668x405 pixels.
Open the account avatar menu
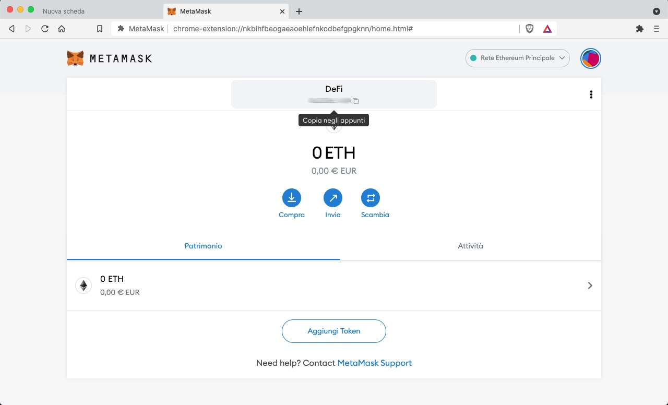pyautogui.click(x=591, y=58)
